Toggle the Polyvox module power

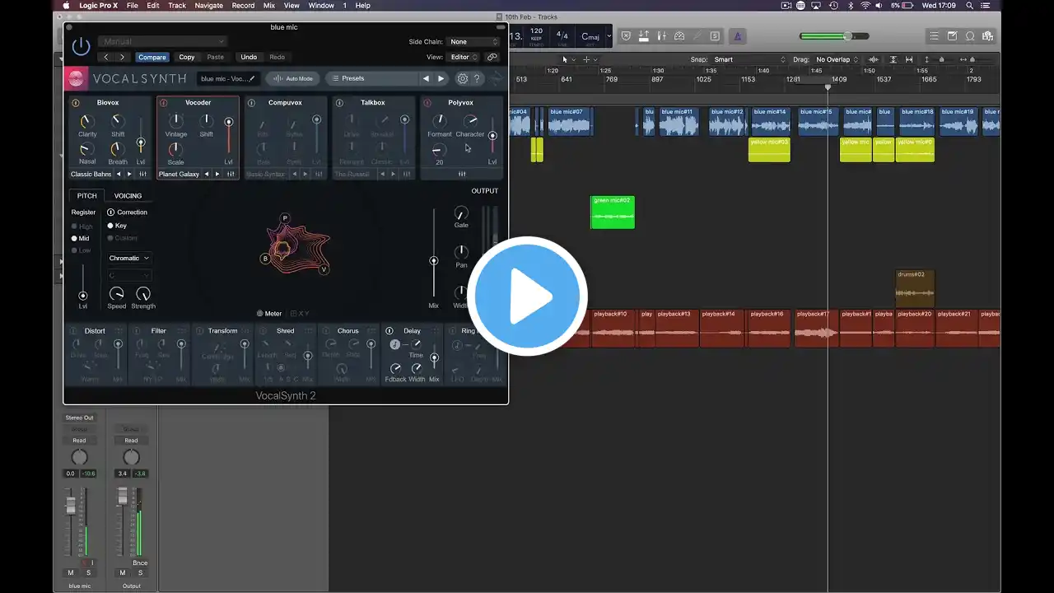[x=427, y=103]
